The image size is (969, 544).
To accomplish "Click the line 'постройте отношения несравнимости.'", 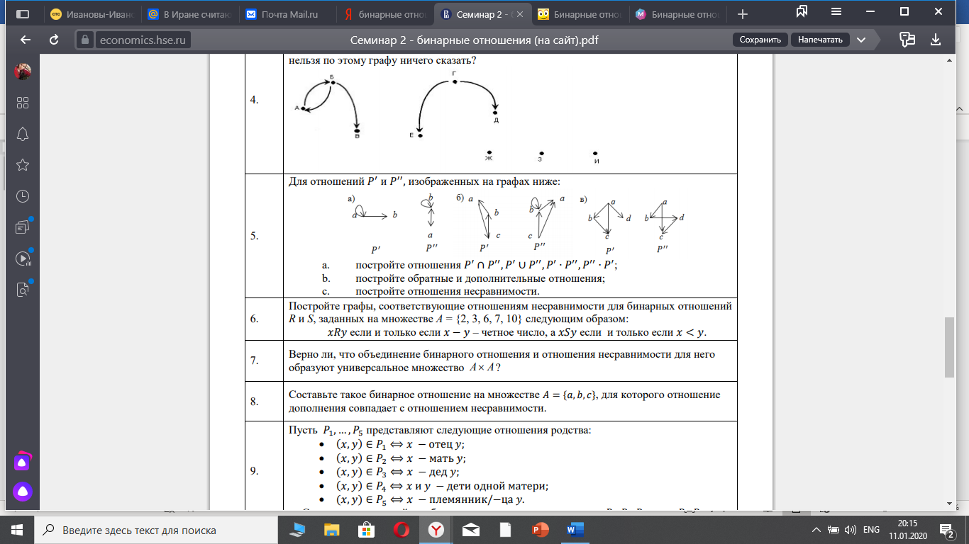I will (x=448, y=290).
